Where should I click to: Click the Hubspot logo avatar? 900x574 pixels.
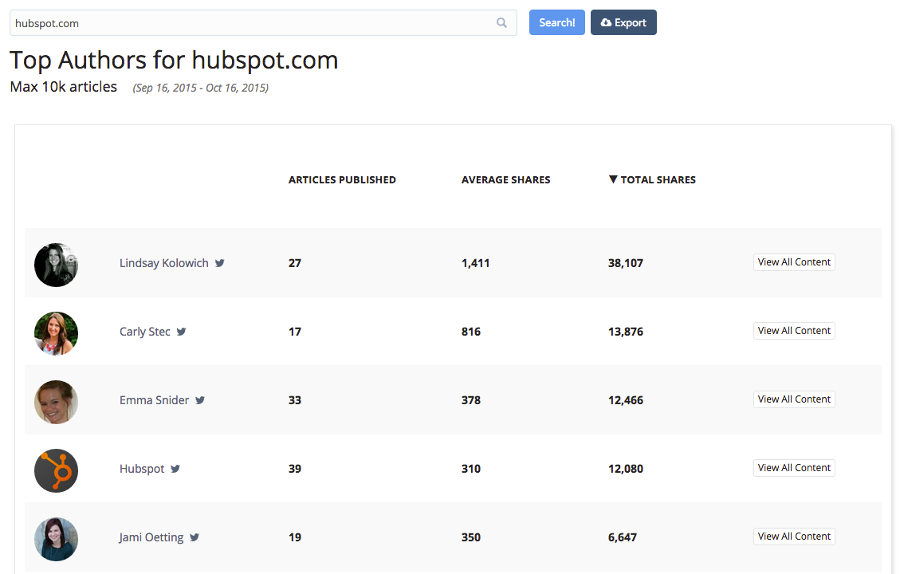click(56, 470)
